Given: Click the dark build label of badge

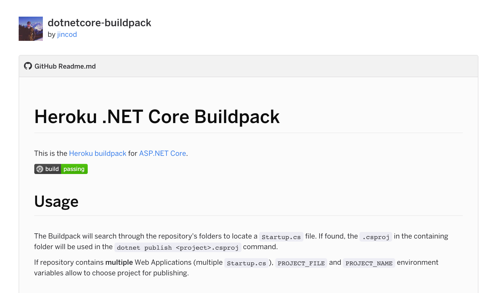Looking at the screenshot, I should pyautogui.click(x=52, y=169).
